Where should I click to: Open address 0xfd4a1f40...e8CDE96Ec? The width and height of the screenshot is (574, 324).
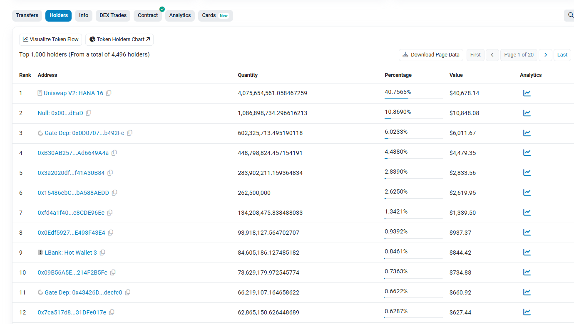(x=71, y=213)
